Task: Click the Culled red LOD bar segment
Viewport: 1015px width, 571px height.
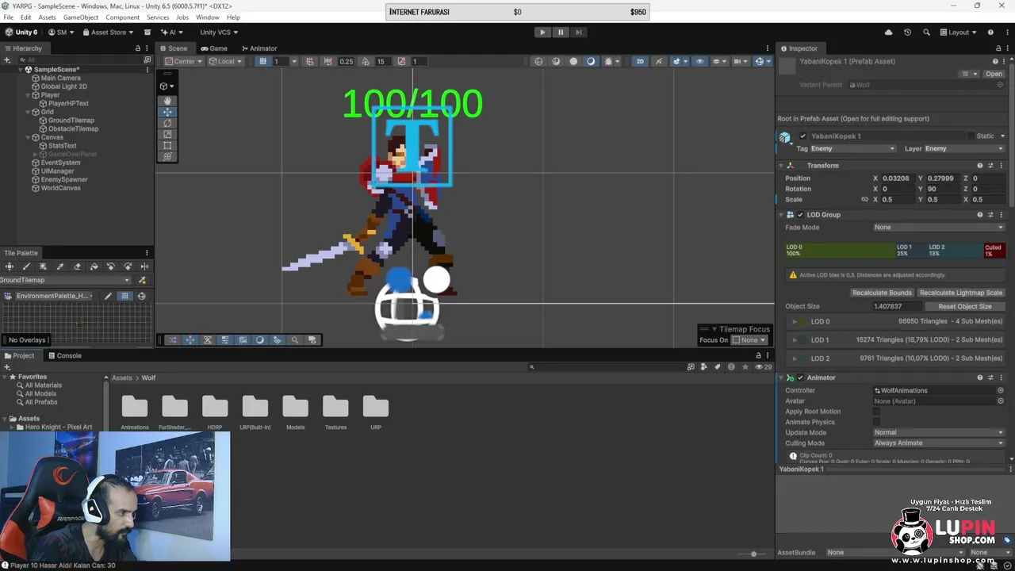Action: (994, 251)
